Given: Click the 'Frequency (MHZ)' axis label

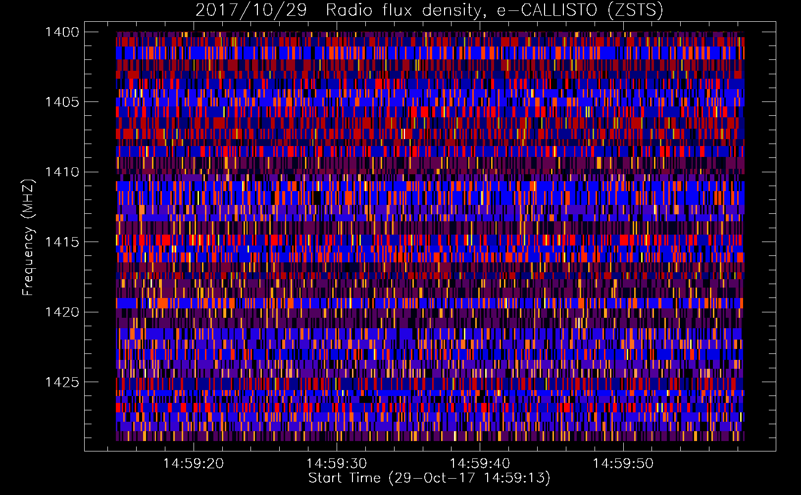Looking at the screenshot, I should coord(28,238).
